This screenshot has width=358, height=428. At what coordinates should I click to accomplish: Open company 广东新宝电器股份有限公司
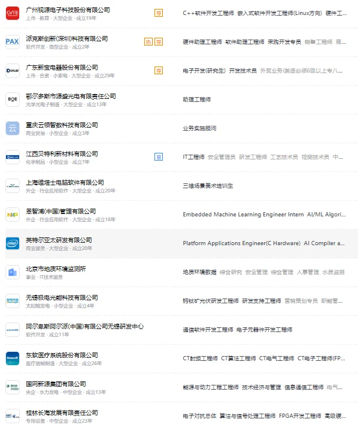click(x=62, y=67)
